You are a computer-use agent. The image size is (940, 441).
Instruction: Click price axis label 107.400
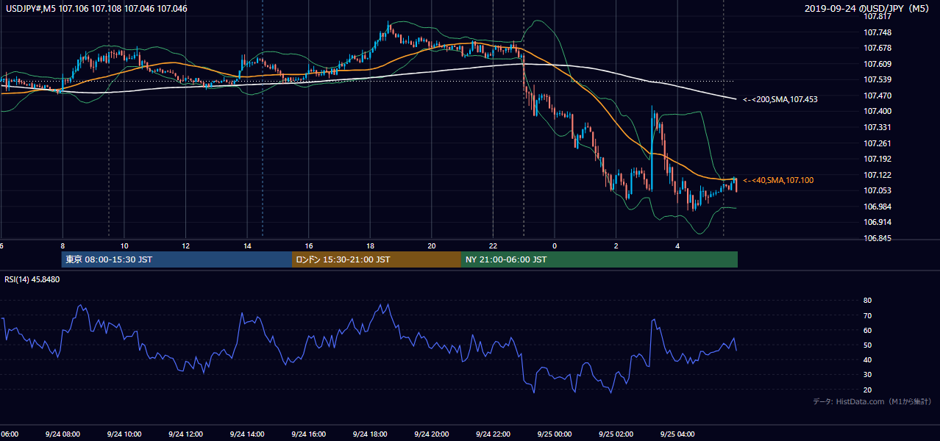point(878,111)
